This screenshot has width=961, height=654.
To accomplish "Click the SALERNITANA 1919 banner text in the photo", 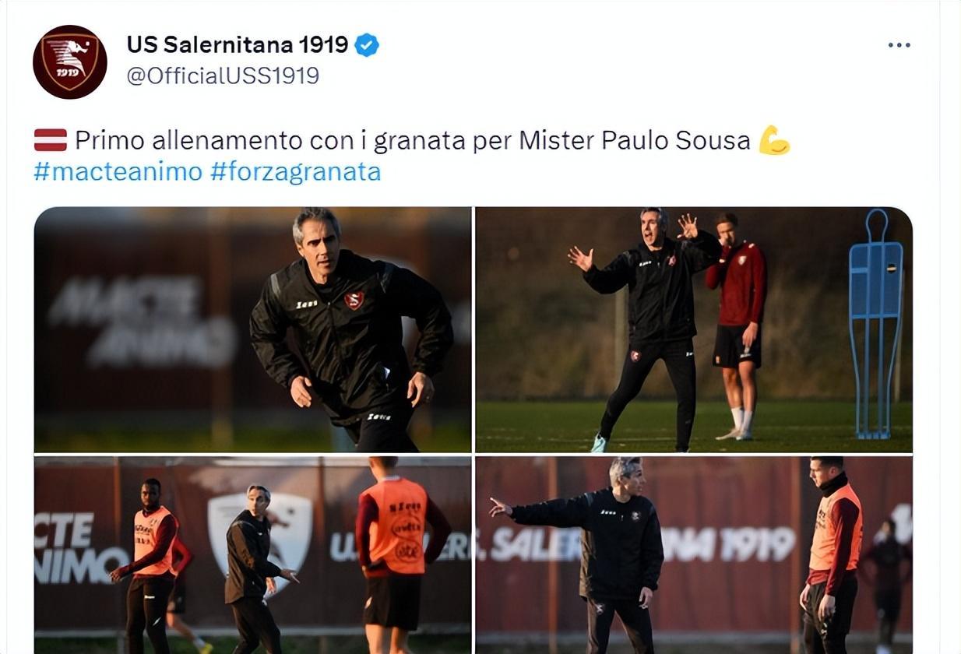I will click(x=643, y=544).
